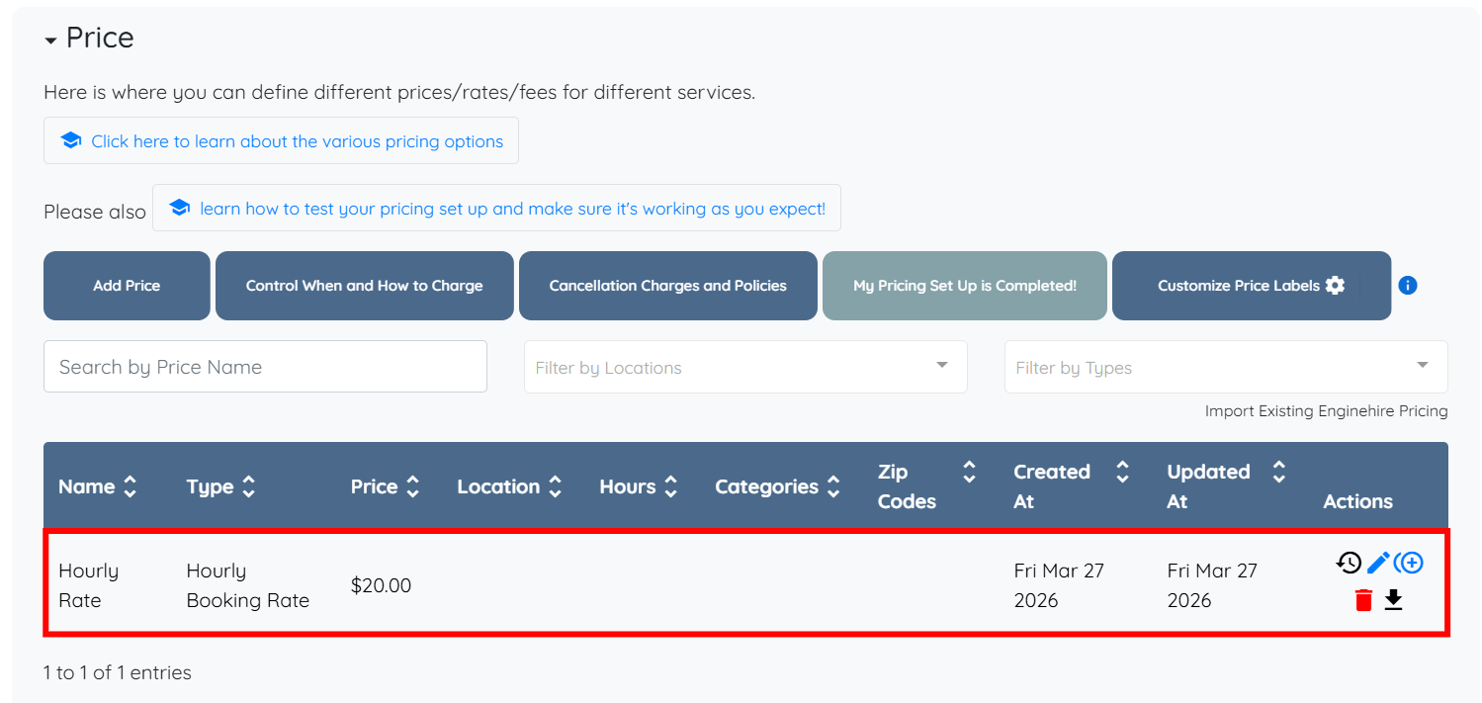The width and height of the screenshot is (1482, 703).
Task: Duplicate the Hourly Rate price
Action: click(x=1410, y=563)
